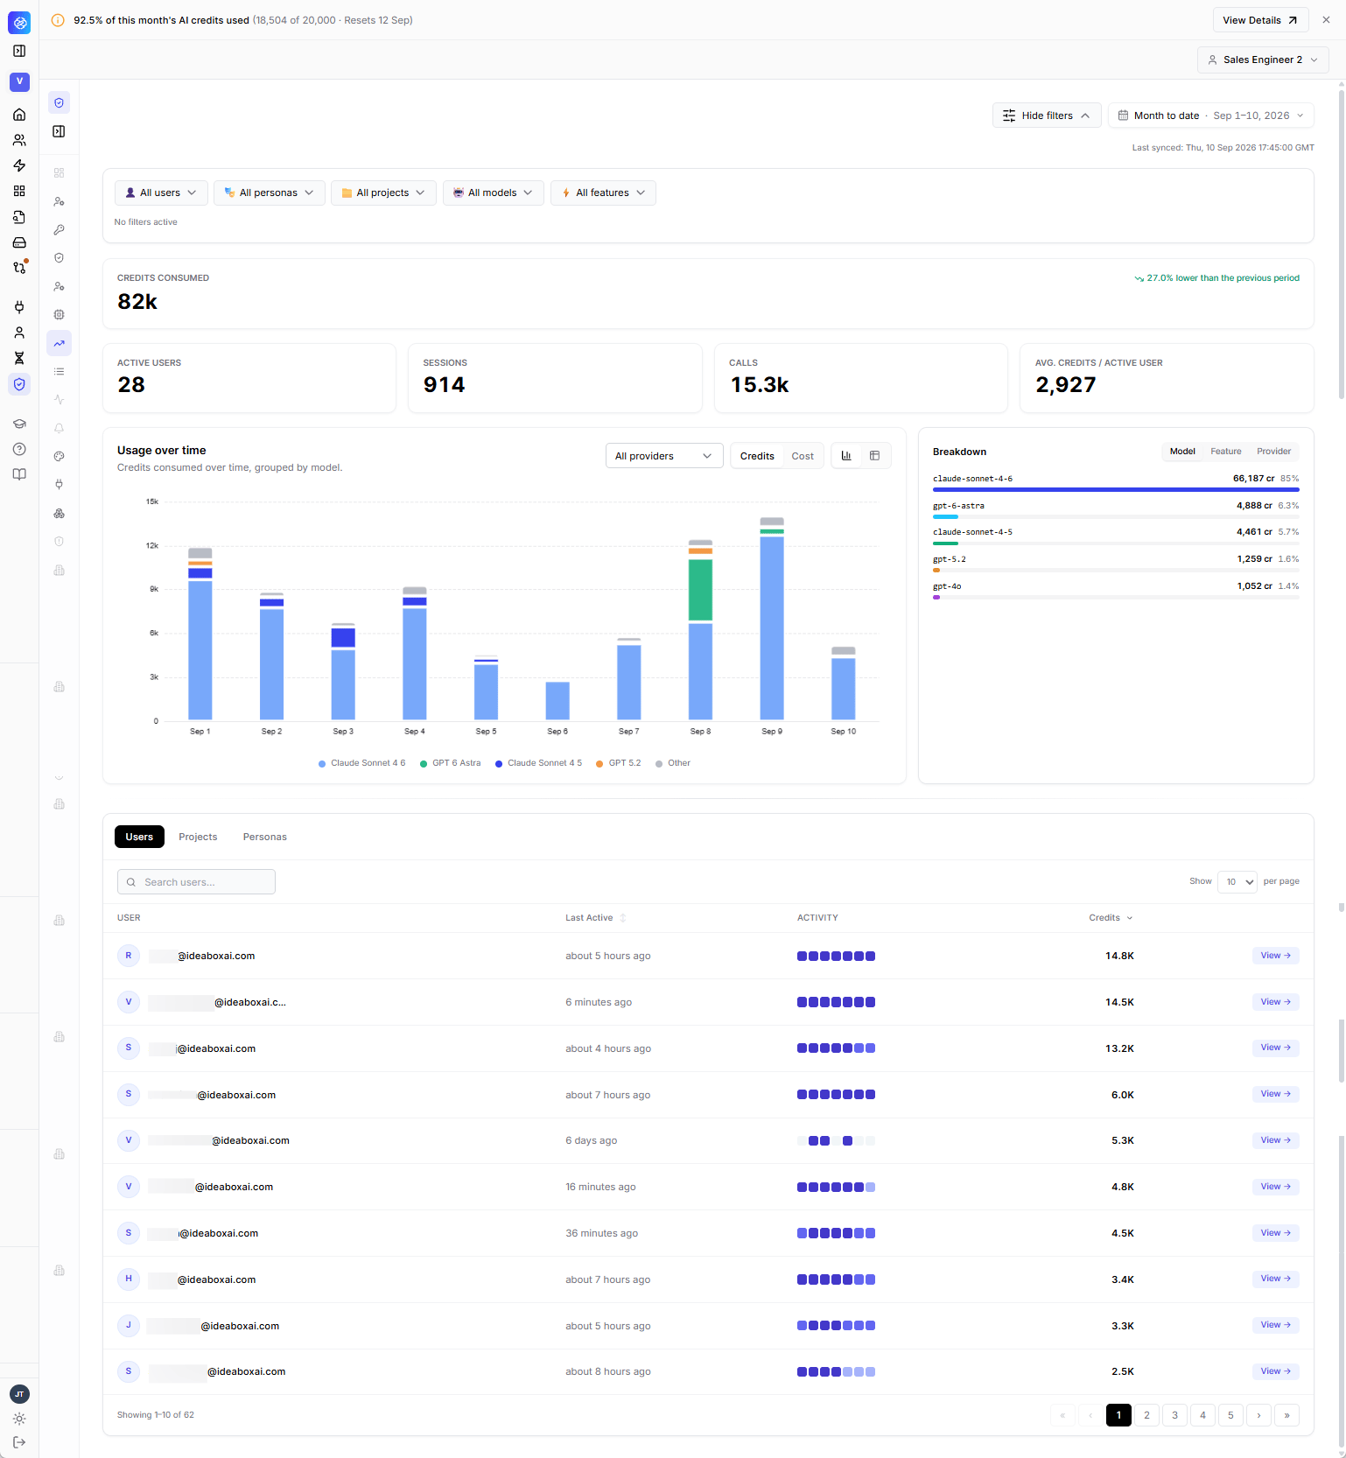
Task: Open the Sales Engineer 2 account menu
Action: (x=1263, y=60)
